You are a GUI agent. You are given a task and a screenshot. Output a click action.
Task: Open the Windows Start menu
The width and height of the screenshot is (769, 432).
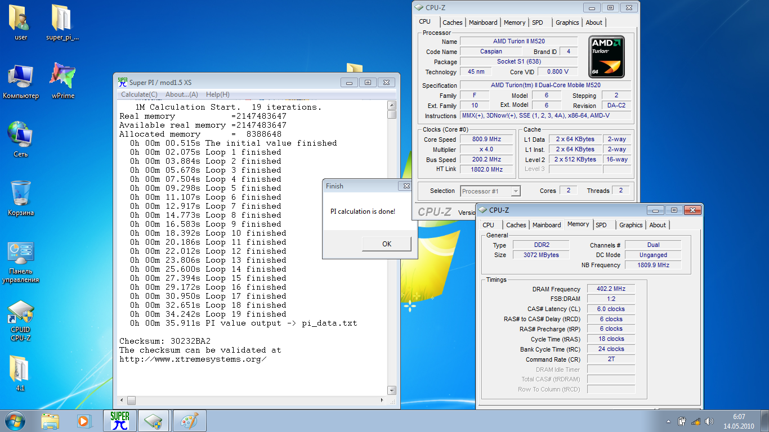(x=15, y=421)
